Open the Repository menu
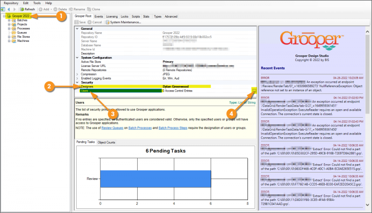Viewport: 372px width, 213px height. tap(11, 3)
